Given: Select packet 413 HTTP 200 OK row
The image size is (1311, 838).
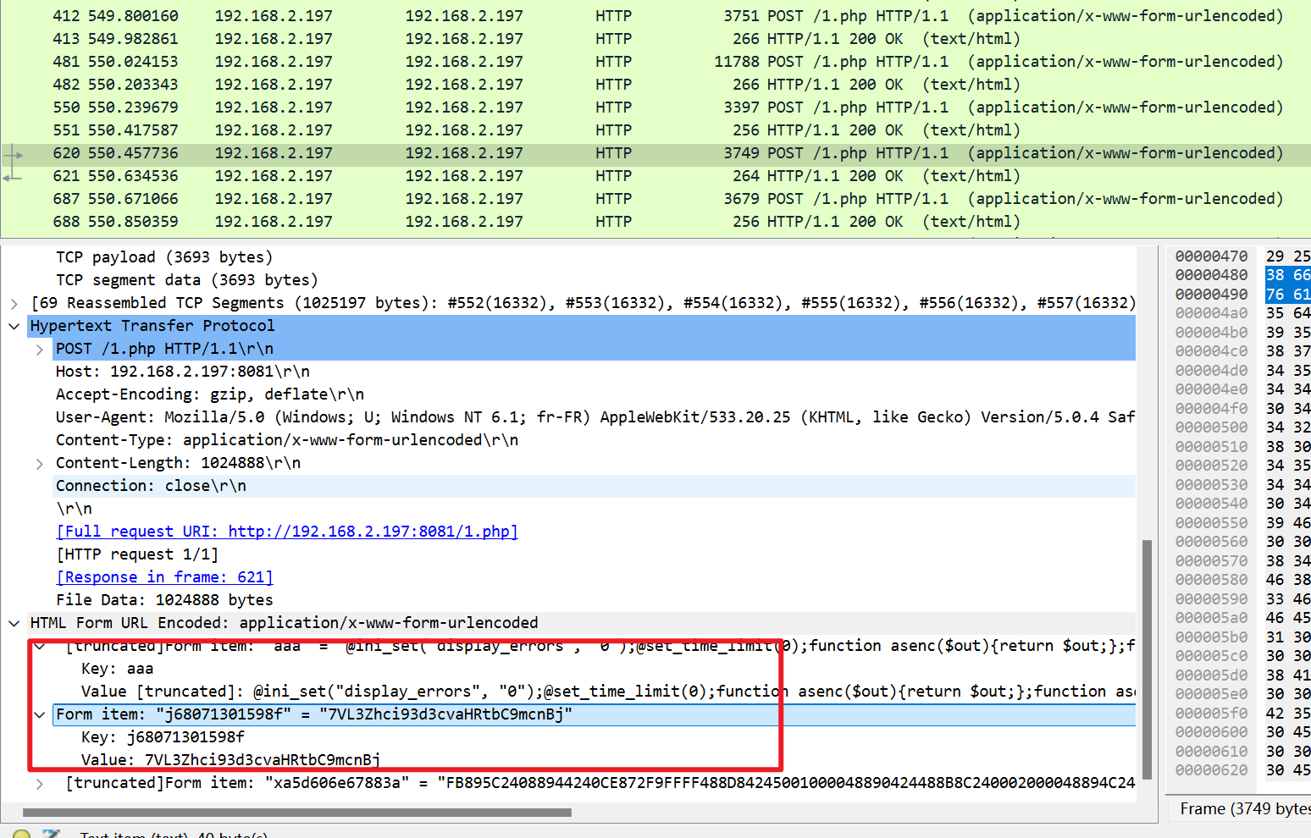Looking at the screenshot, I should click(655, 39).
